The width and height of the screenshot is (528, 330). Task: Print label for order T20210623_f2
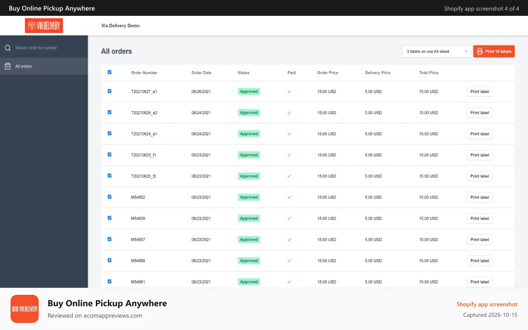(480, 176)
